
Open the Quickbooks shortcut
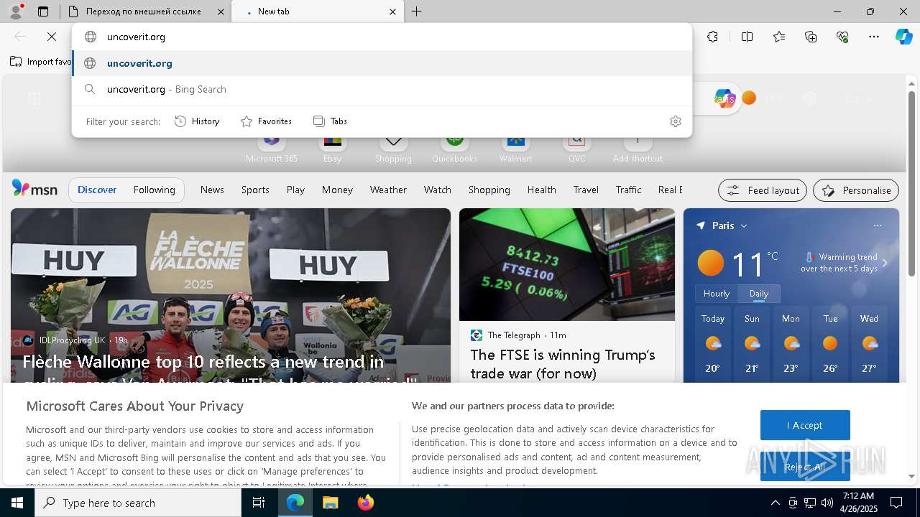454,149
